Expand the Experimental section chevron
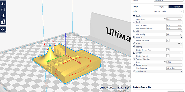This screenshot has height=92, width=185. click(x=181, y=71)
